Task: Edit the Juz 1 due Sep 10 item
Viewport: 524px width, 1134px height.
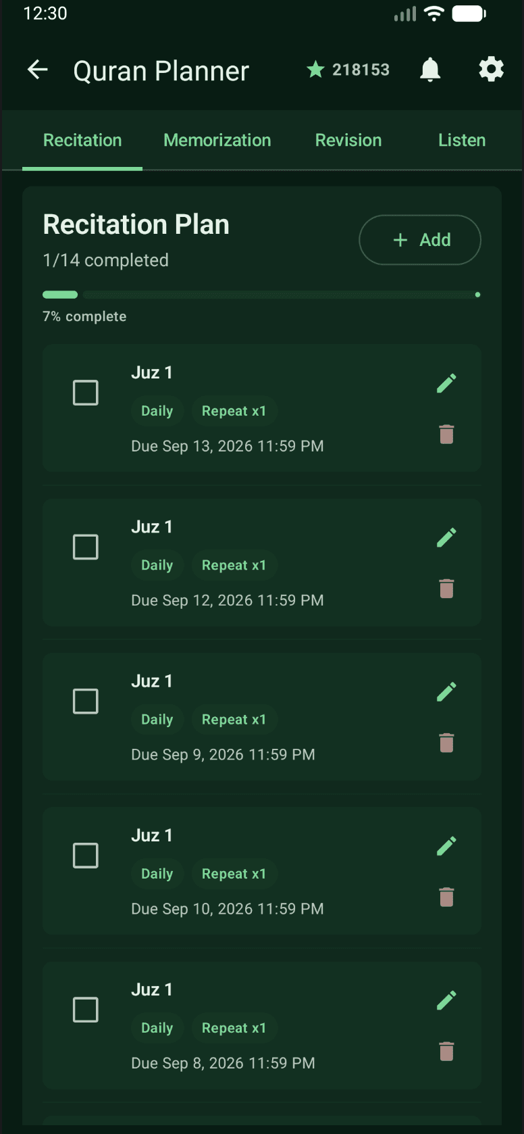Action: click(446, 845)
